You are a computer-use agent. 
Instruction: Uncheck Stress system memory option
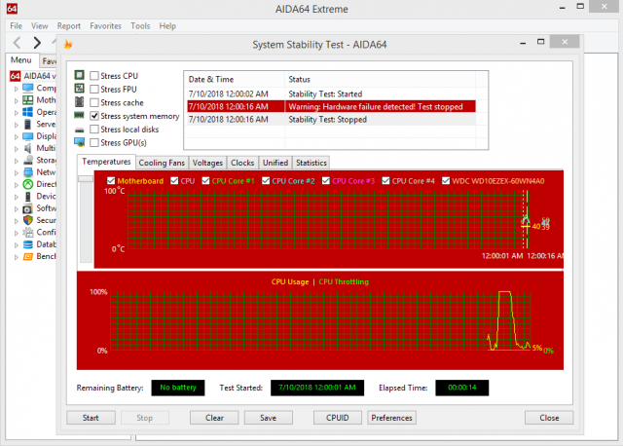94,115
